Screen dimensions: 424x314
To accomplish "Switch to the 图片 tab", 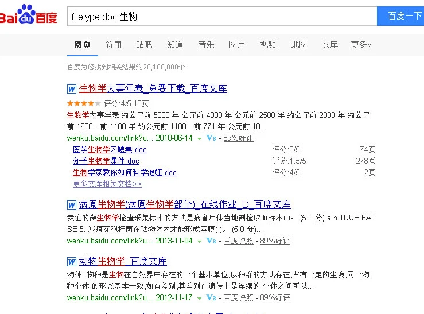I will [x=236, y=45].
